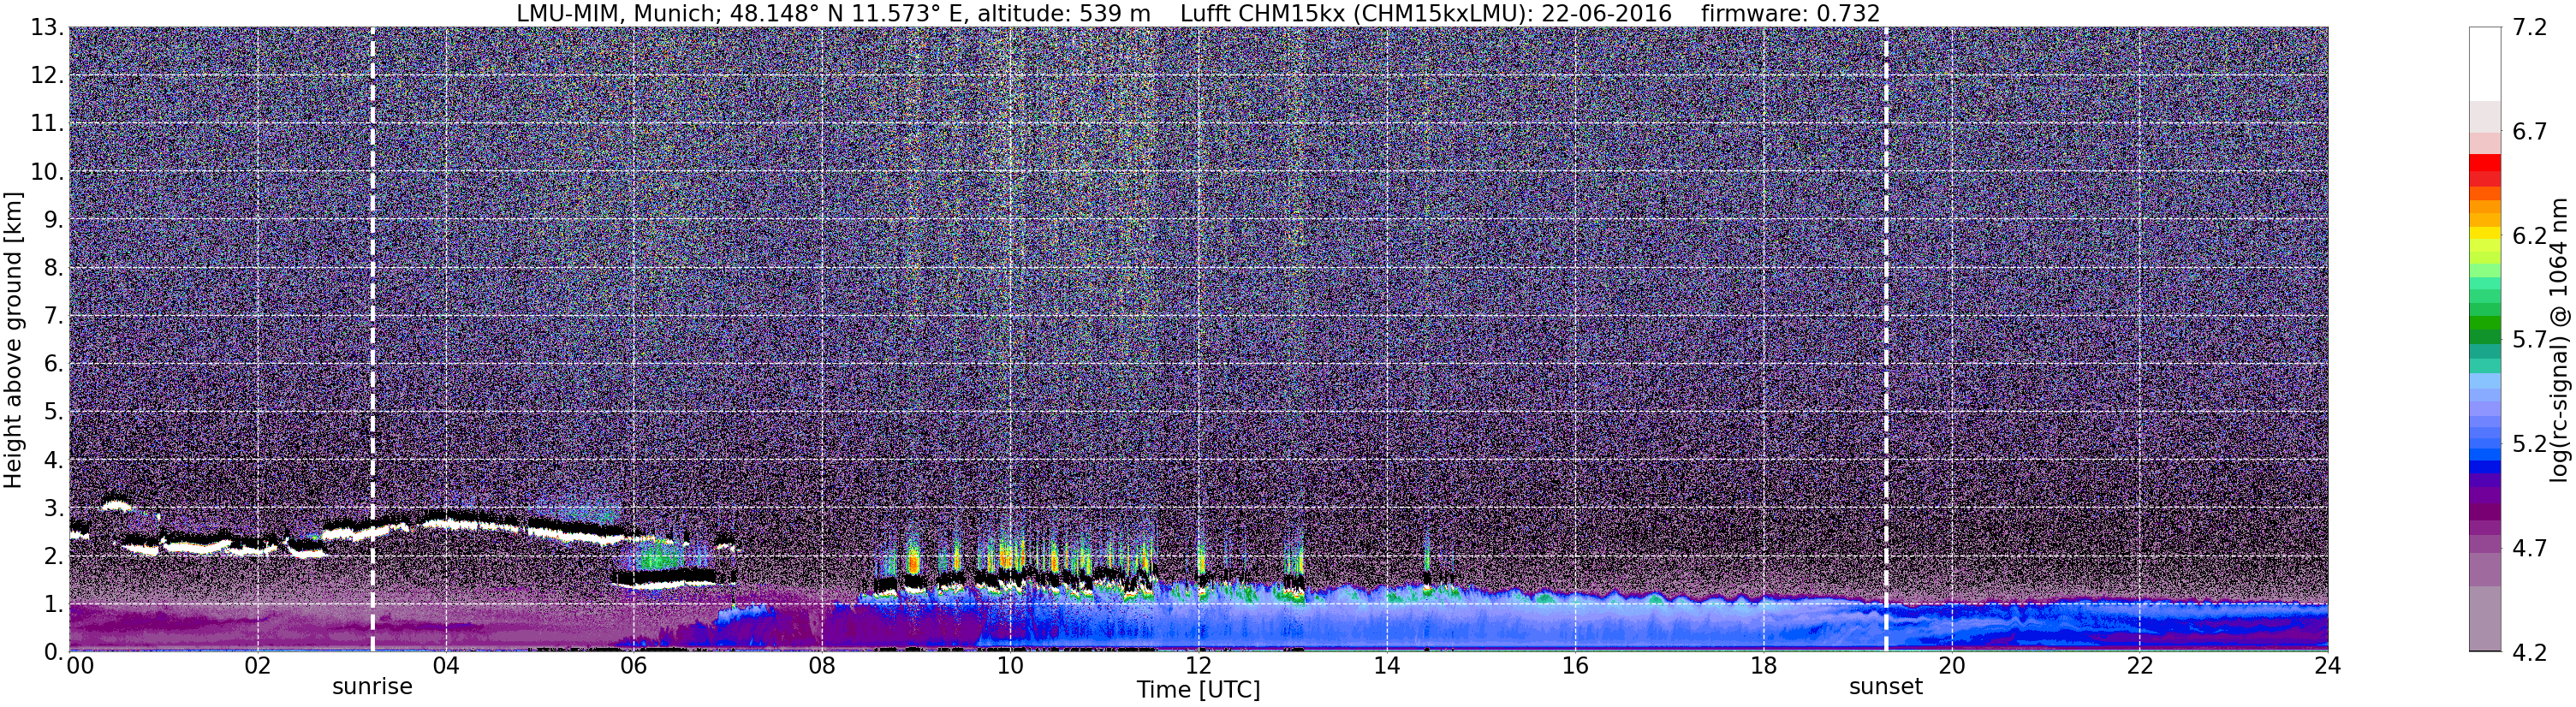
Task: Click the "Lufft CHM15kx" instrument name in title
Action: tap(1262, 13)
